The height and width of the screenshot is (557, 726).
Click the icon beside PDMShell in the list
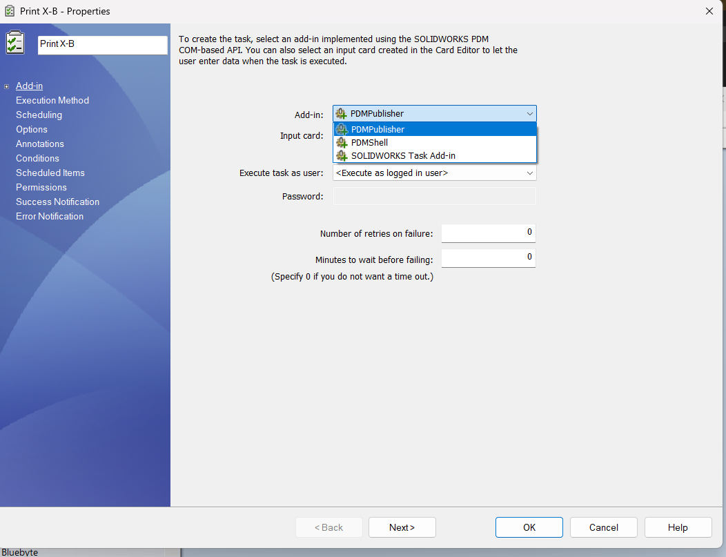(342, 143)
